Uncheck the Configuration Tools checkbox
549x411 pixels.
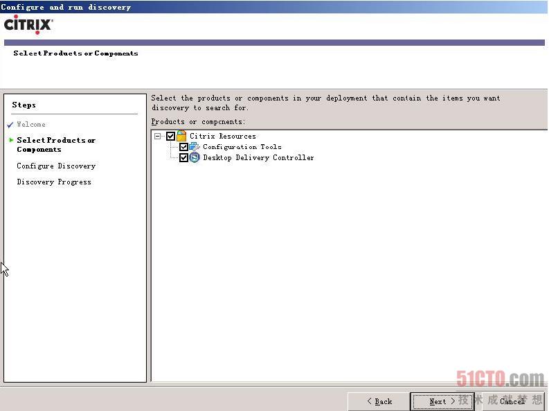pos(183,147)
